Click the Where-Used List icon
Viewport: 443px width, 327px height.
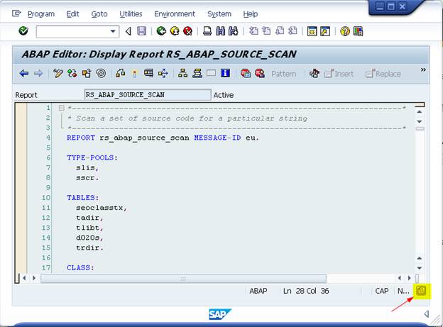pyautogui.click(x=163, y=74)
